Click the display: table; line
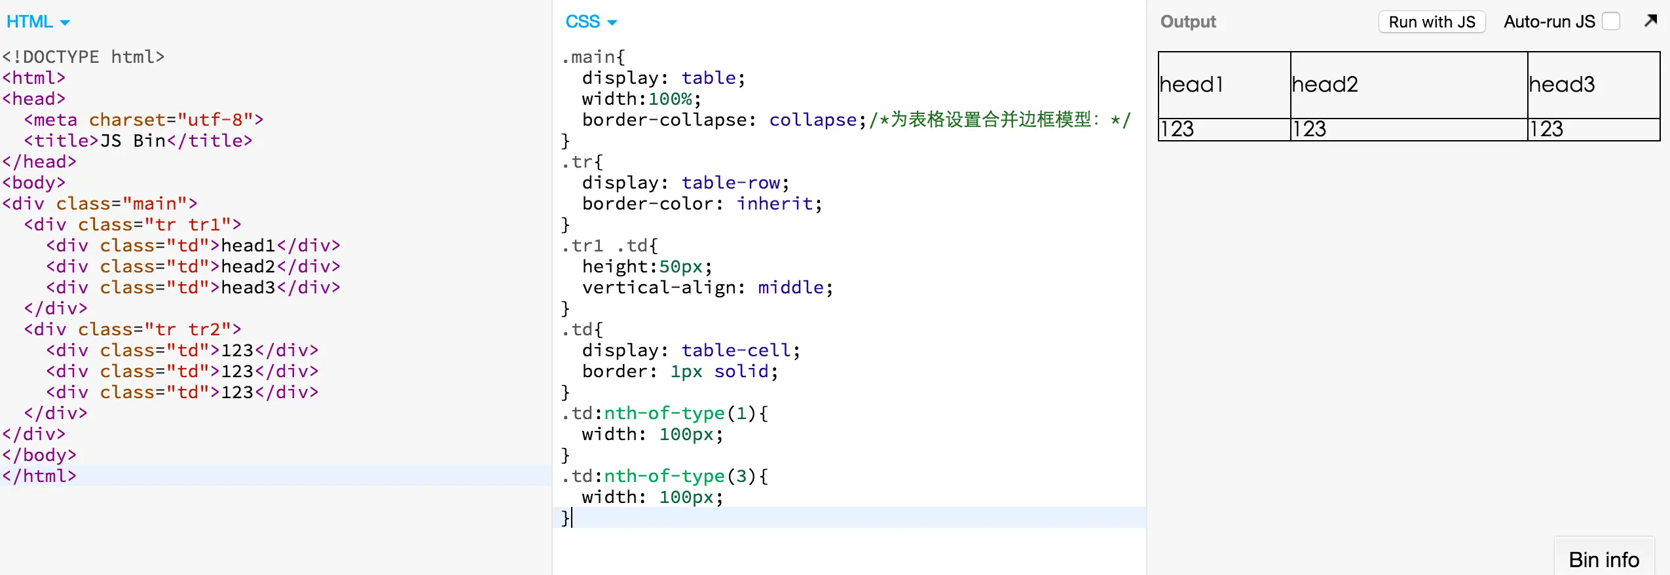The image size is (1670, 575). (x=664, y=78)
